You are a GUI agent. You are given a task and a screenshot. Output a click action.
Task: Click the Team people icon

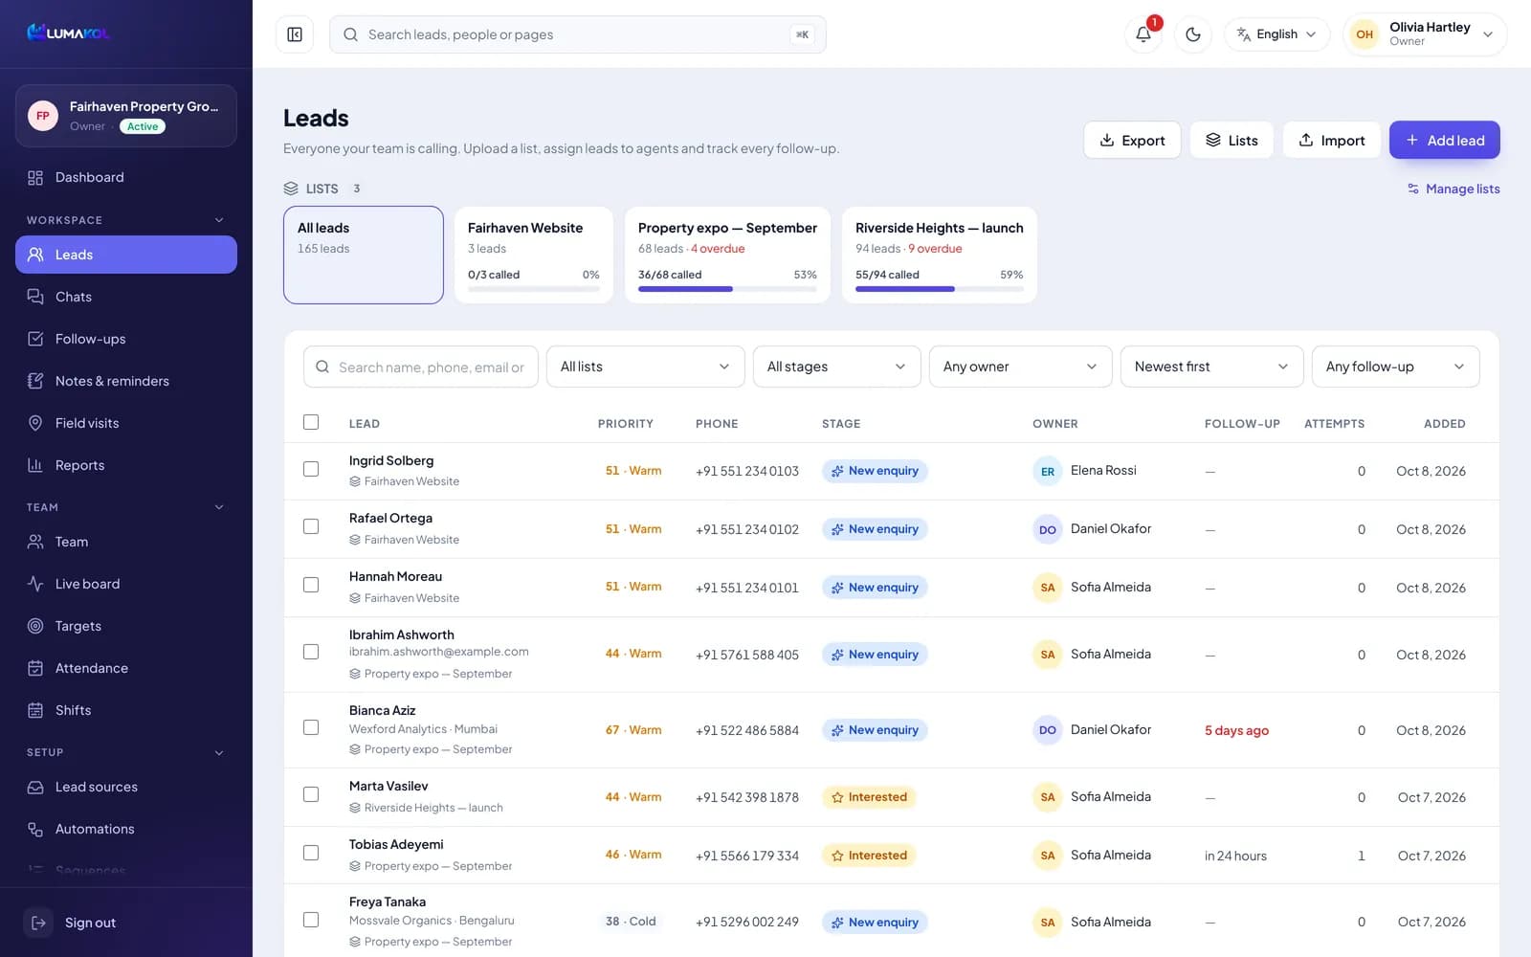[35, 542]
